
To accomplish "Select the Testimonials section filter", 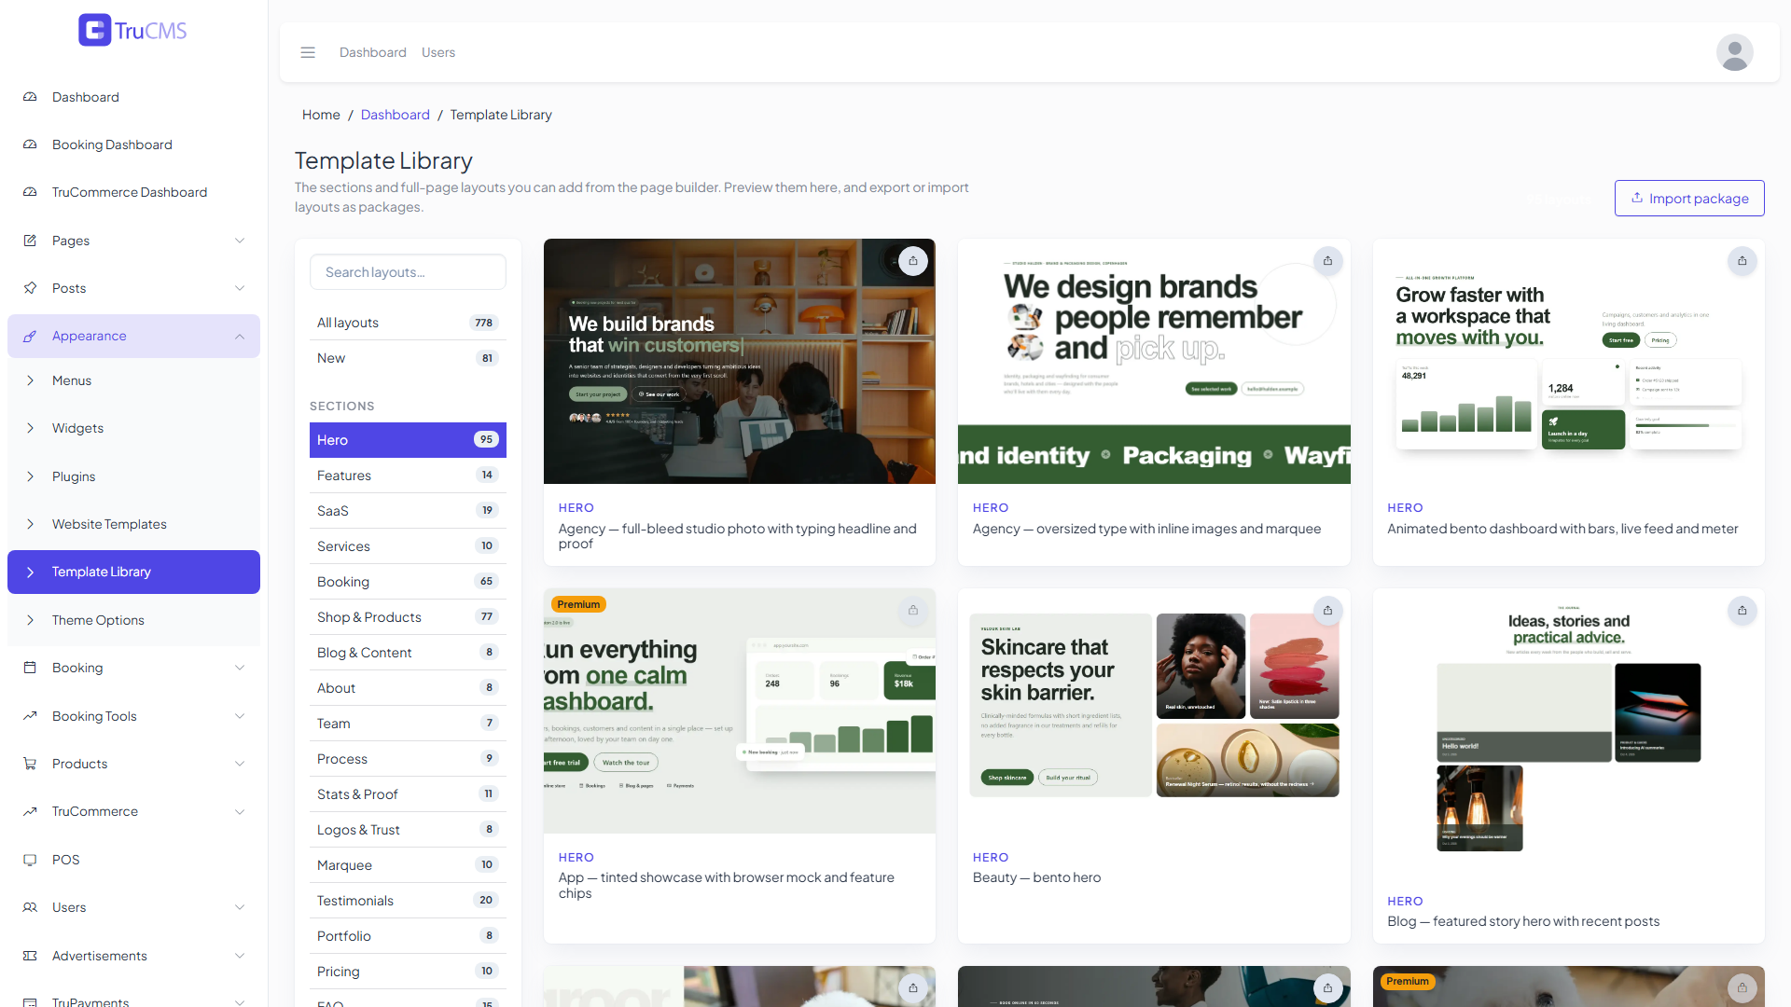I will tap(408, 901).
